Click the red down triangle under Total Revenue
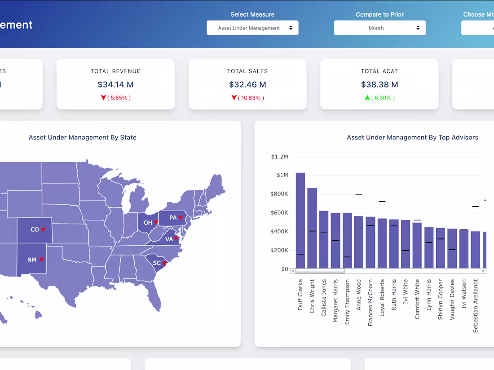The height and width of the screenshot is (370, 494). tap(104, 97)
